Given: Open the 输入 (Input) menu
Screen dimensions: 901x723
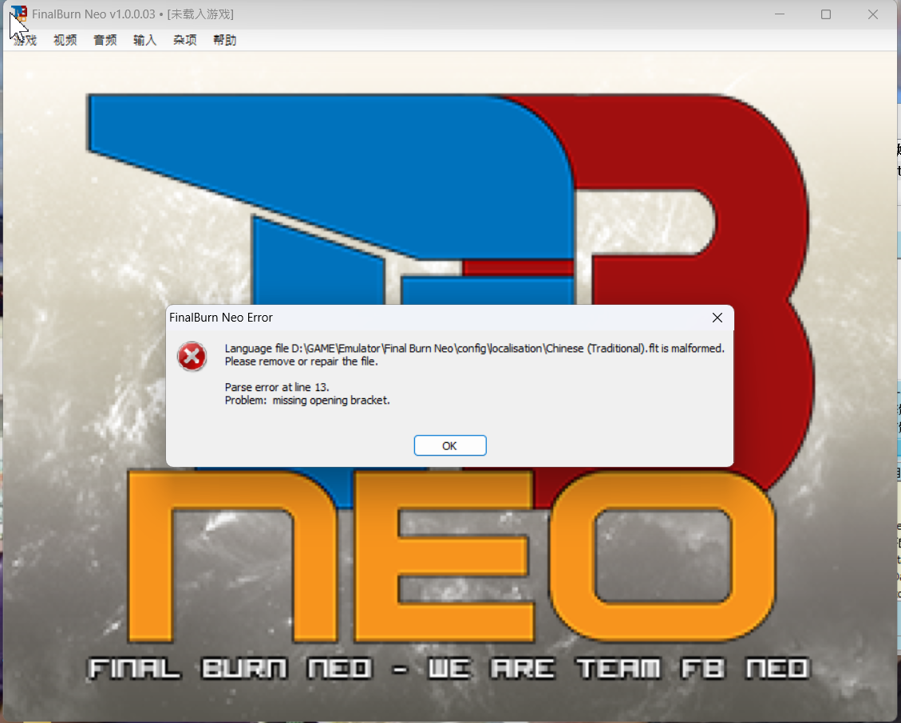Looking at the screenshot, I should 144,40.
